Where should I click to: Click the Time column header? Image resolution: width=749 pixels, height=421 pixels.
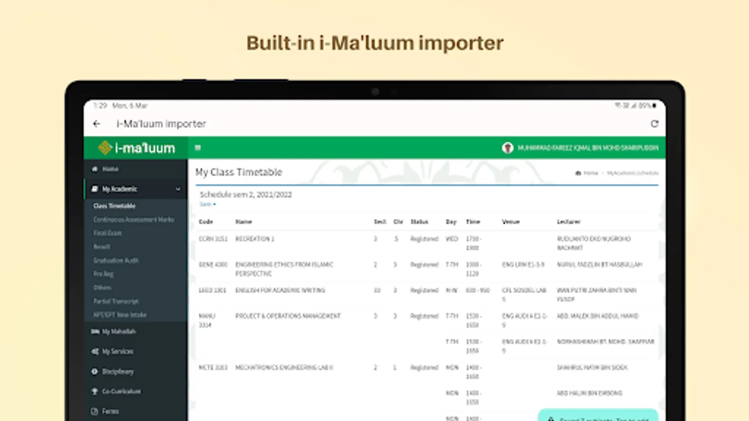click(473, 222)
